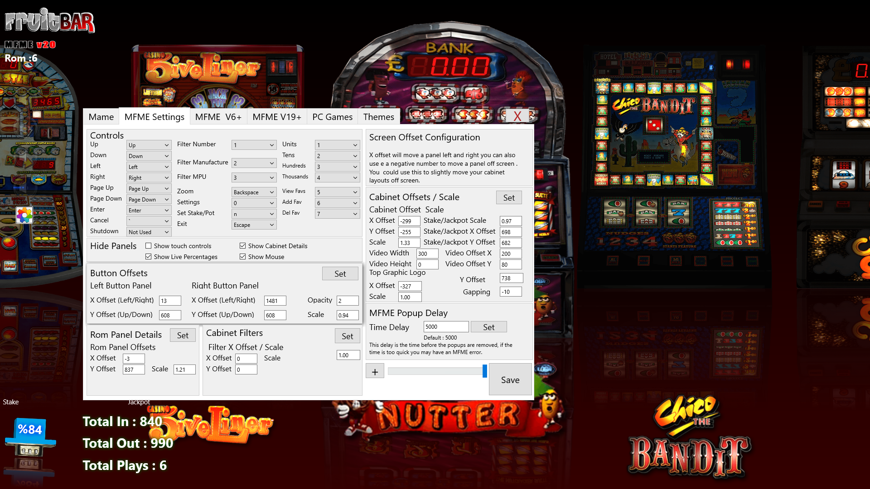Select the Five Liner cabinet thumbnail
The width and height of the screenshot is (870, 489).
[217, 77]
